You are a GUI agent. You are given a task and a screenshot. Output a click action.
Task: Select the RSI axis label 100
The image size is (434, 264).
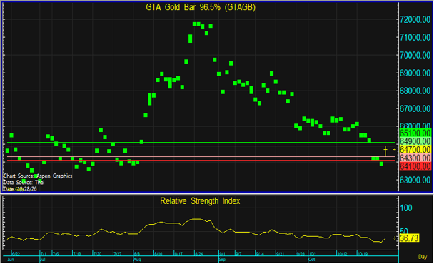click(x=406, y=208)
